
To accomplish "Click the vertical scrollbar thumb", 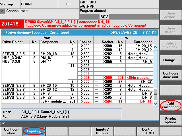I will 156,94.
